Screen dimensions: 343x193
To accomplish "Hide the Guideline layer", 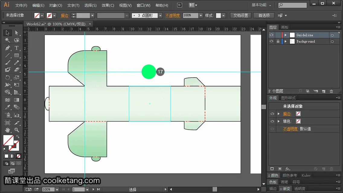I will coord(271,35).
